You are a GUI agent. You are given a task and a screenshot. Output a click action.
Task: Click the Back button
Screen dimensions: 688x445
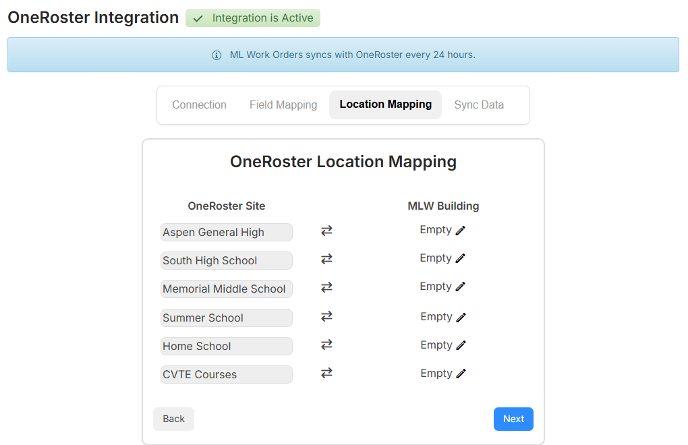point(173,419)
